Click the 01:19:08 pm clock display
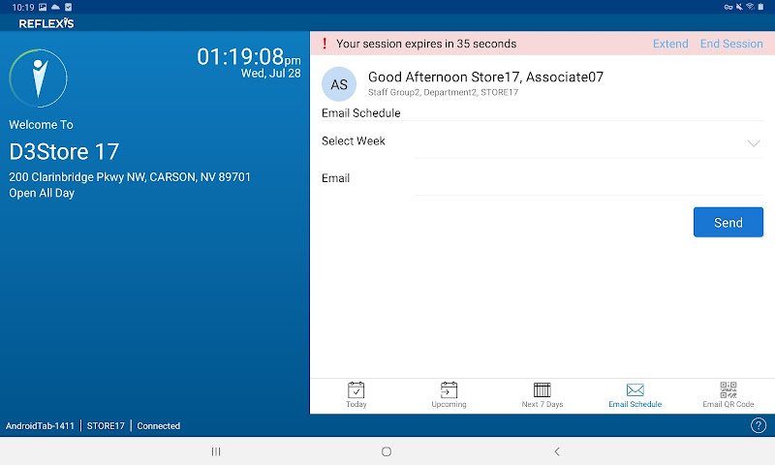 (x=249, y=57)
